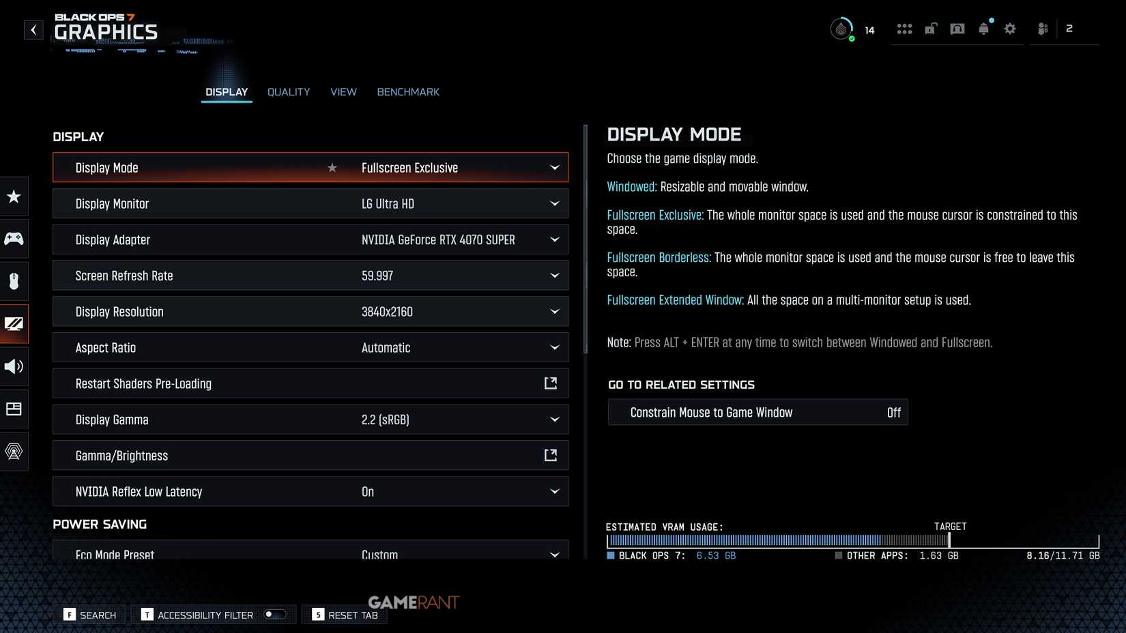The width and height of the screenshot is (1126, 633).
Task: Open the Audio speaker sidebar icon
Action: tap(14, 366)
